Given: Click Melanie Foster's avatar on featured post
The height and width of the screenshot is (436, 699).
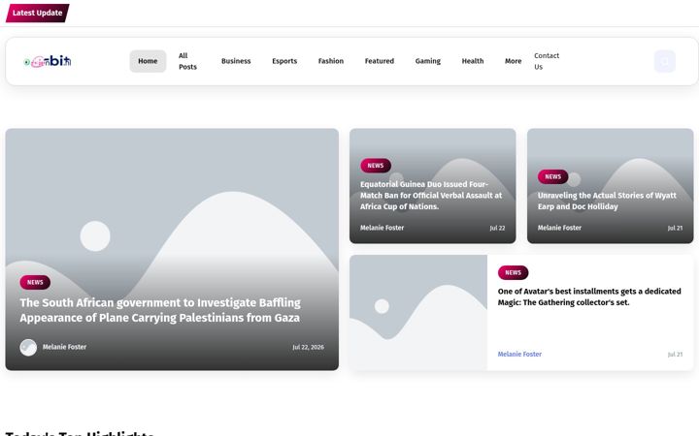Looking at the screenshot, I should click(28, 347).
